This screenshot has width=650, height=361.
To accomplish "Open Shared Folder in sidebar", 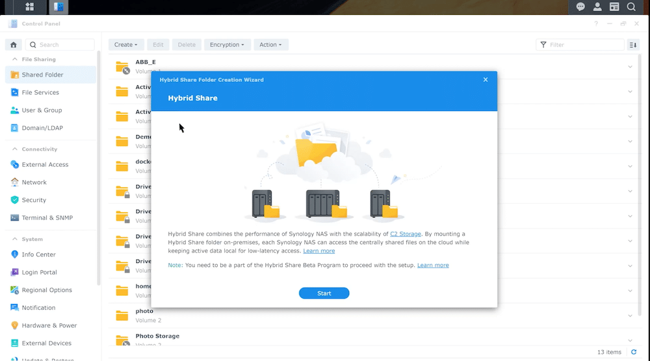I will coord(51,75).
